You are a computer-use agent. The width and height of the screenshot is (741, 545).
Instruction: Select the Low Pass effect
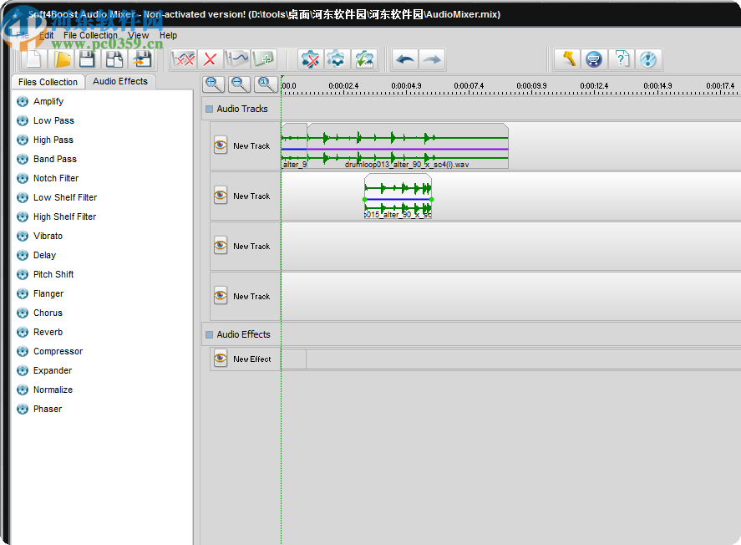(x=53, y=120)
